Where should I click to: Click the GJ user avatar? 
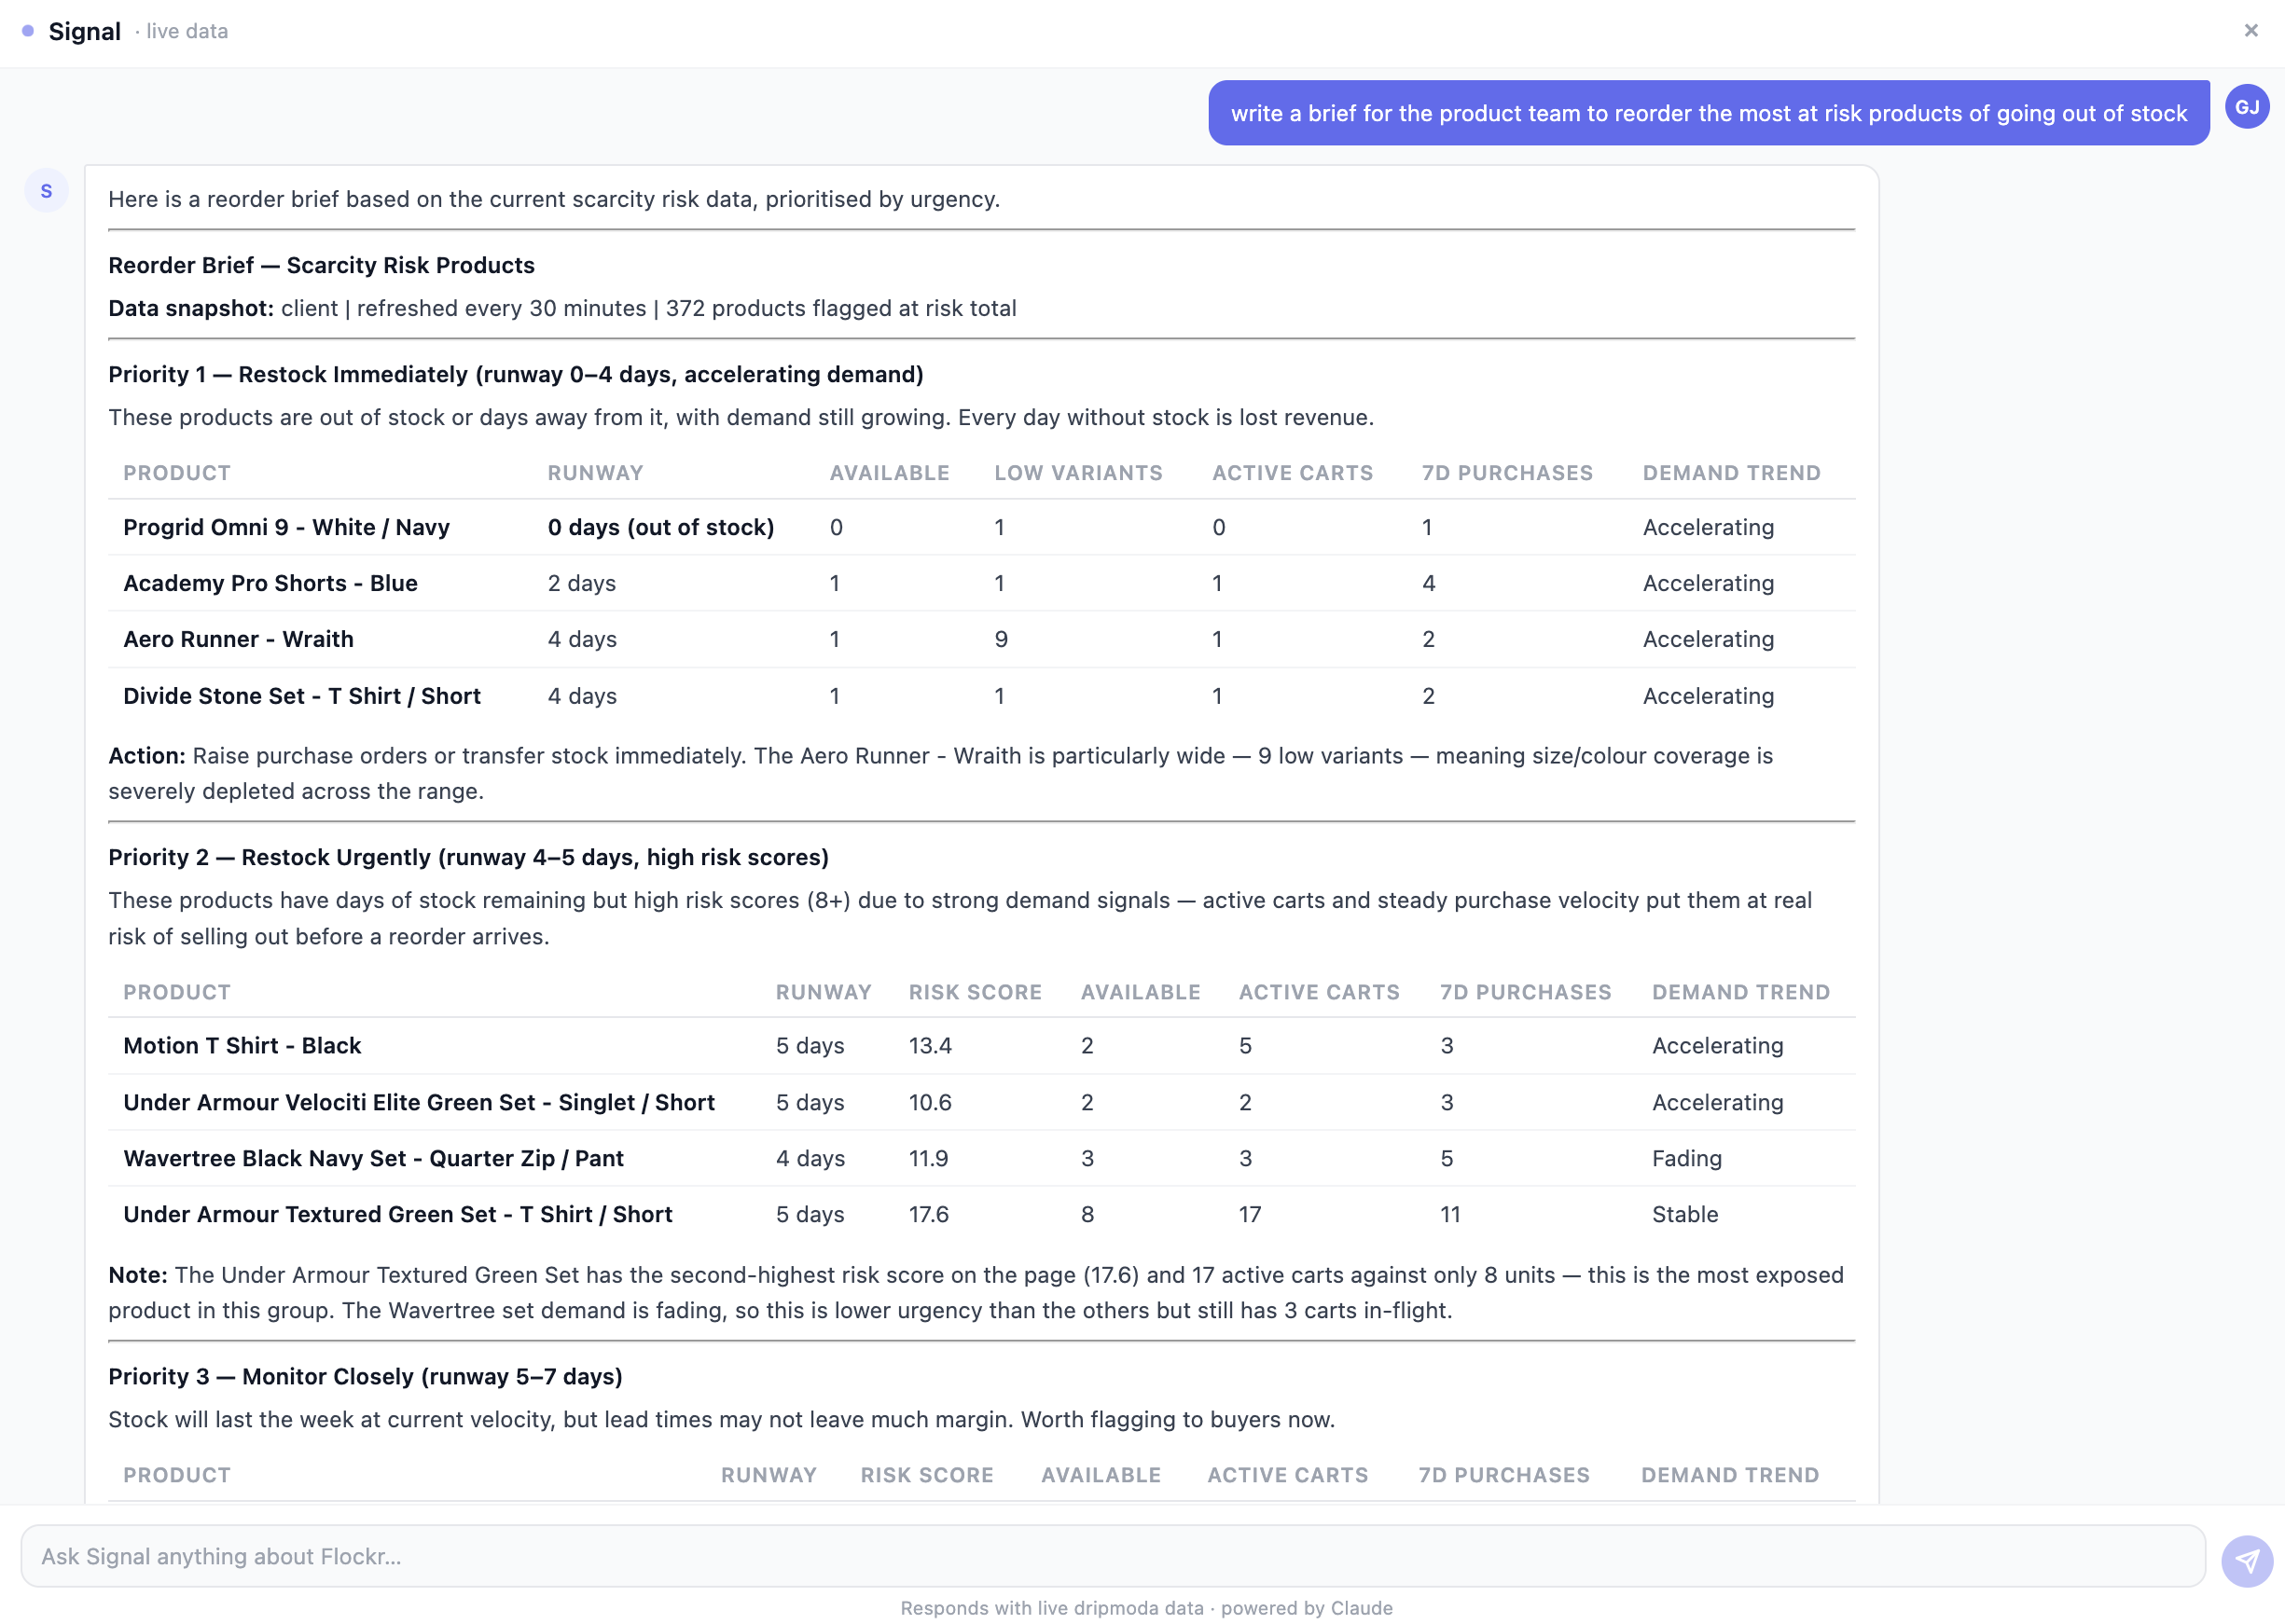2246,107
